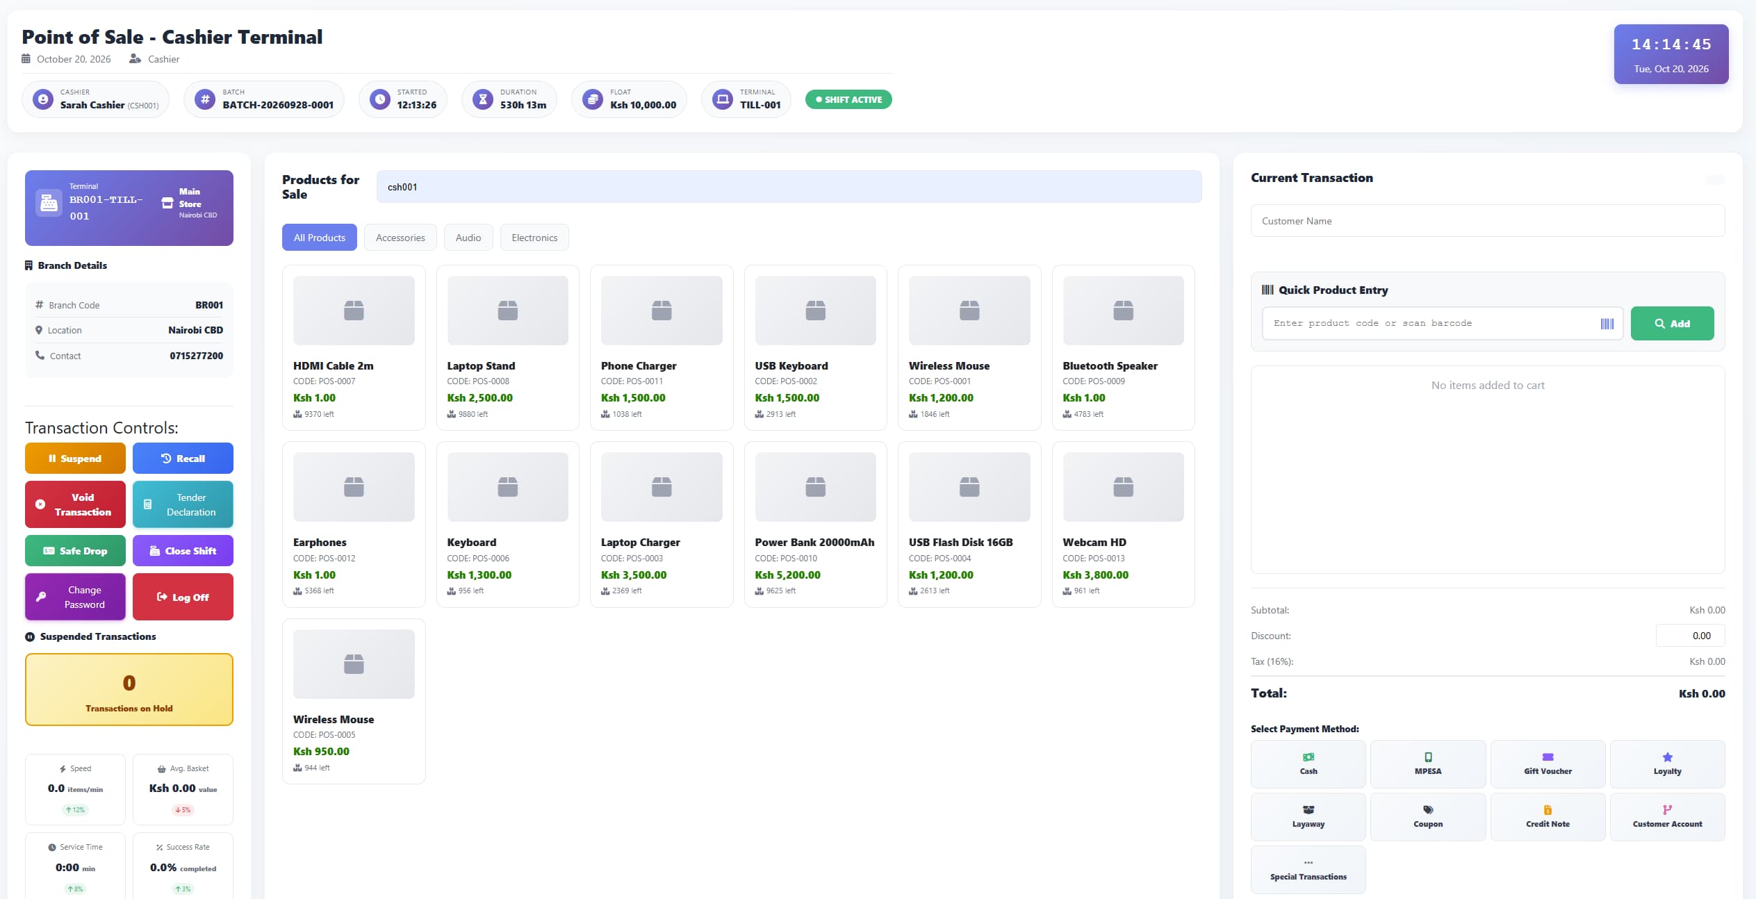Add Power Bank 20000mAh product

pyautogui.click(x=815, y=525)
